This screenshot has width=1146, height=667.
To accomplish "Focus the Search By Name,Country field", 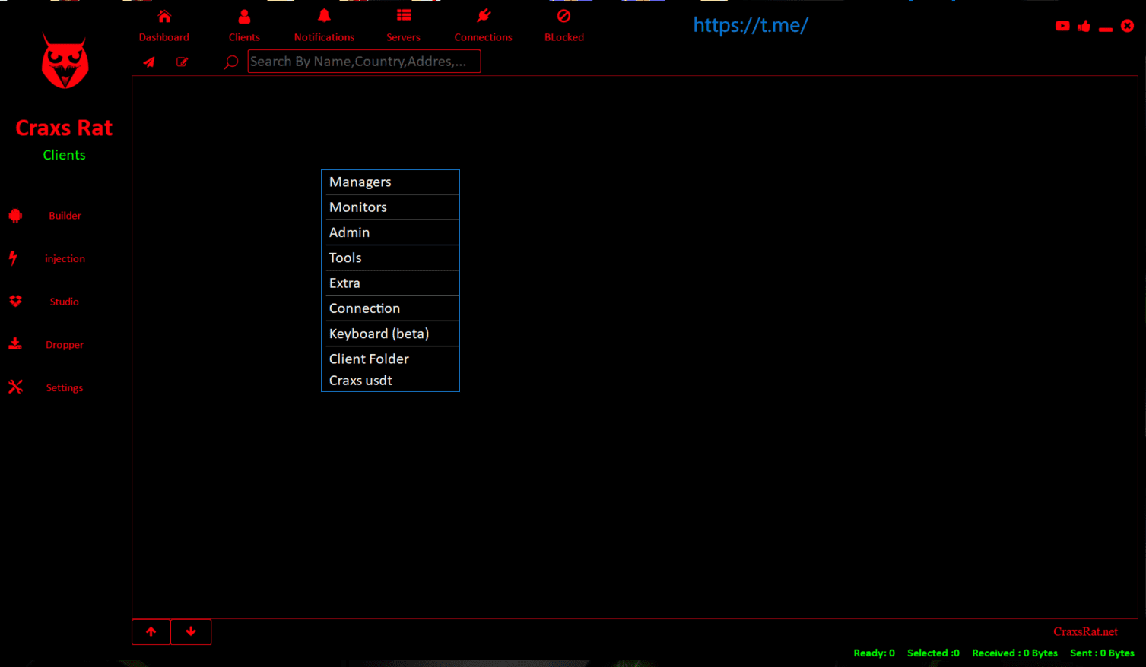I will (x=364, y=62).
